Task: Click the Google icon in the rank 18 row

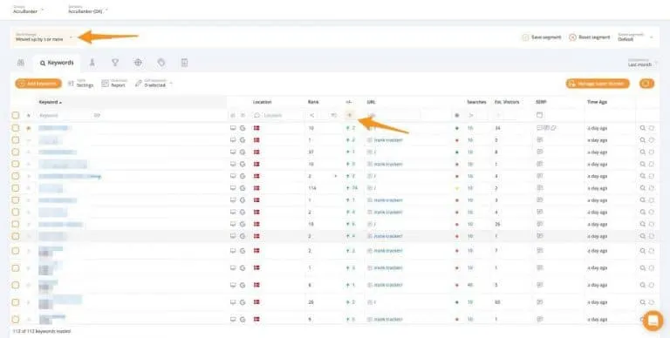Action: [x=243, y=224]
